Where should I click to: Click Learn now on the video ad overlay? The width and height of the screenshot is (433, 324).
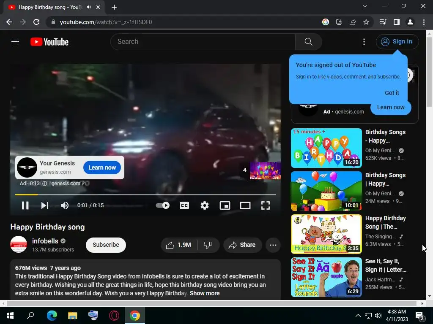click(102, 167)
